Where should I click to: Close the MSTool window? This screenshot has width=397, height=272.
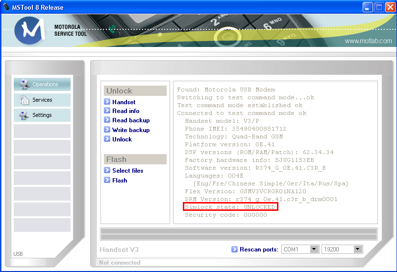[390, 7]
